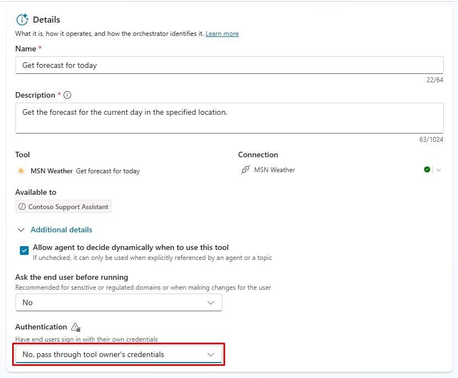The image size is (458, 378).
Task: Click the Contoso Support Assistant agent icon
Action: pyautogui.click(x=22, y=207)
